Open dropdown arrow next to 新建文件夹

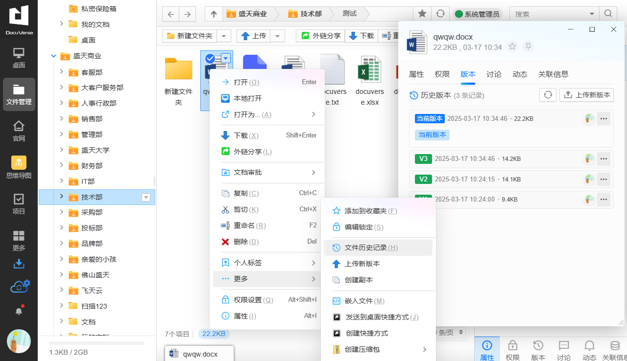click(223, 36)
